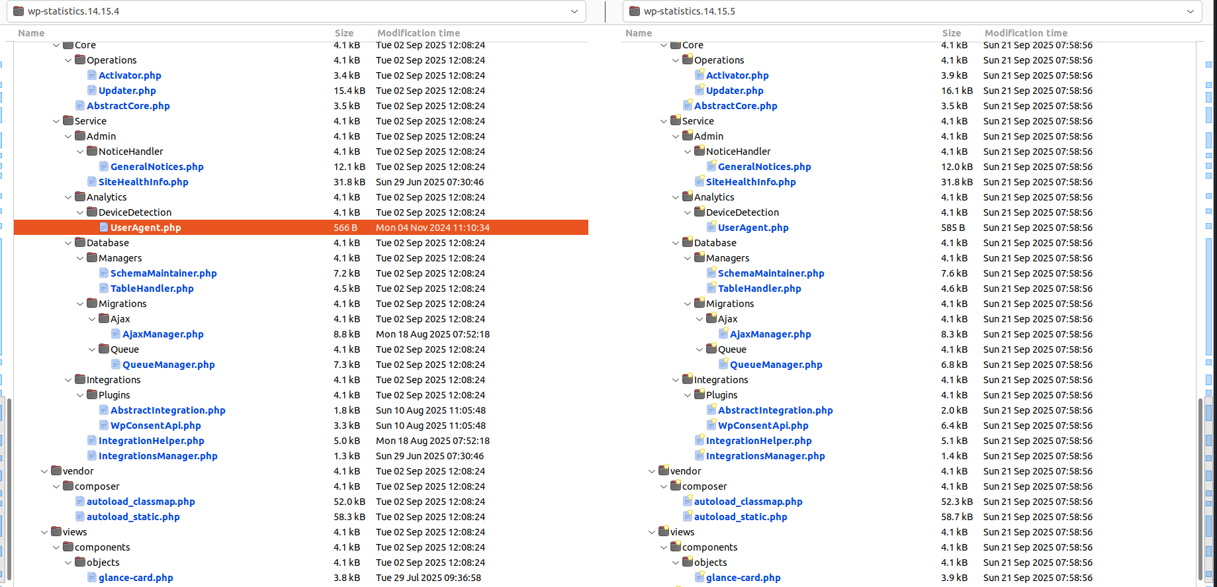Click the UserAgent.php file icon in left pane
This screenshot has width=1217, height=587.
[x=104, y=228]
